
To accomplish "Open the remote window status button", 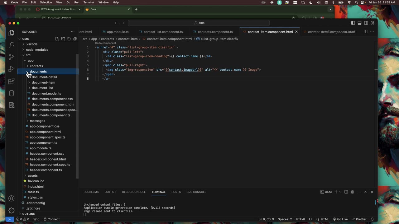I will tap(10, 219).
